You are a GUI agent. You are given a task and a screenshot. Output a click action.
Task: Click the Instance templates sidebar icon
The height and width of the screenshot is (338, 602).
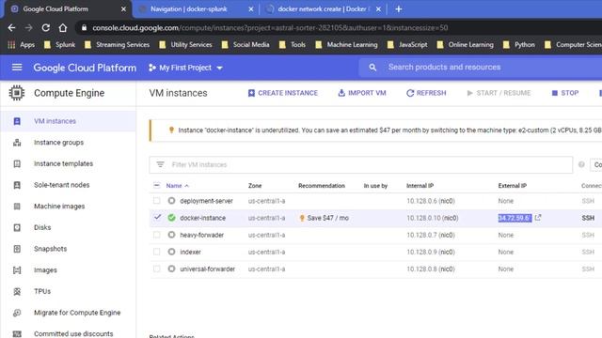tap(17, 163)
